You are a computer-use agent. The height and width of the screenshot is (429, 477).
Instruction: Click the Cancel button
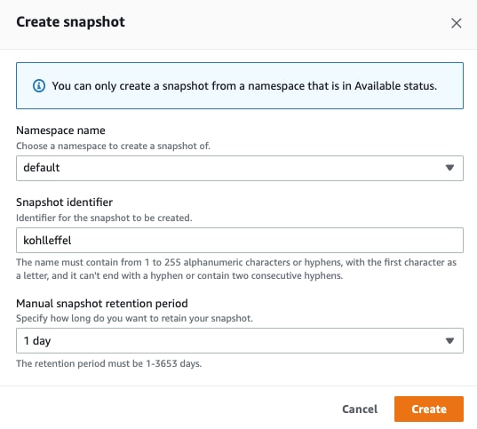point(360,409)
